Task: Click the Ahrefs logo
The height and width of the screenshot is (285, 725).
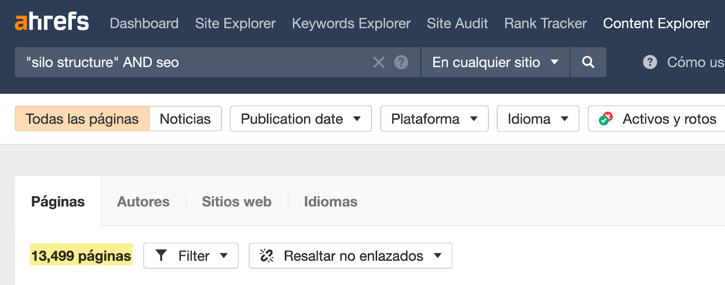Action: (52, 23)
